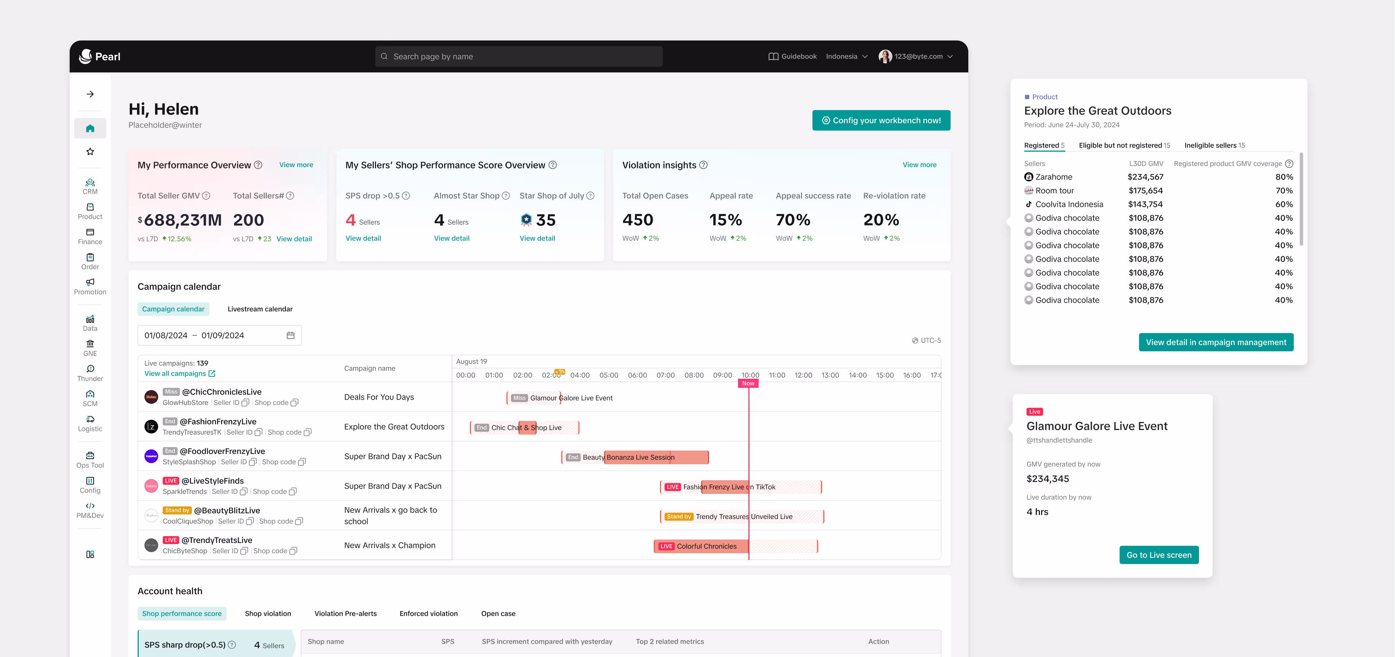Open the CRM section in sidebar
Image resolution: width=1395 pixels, height=657 pixels.
(x=90, y=186)
